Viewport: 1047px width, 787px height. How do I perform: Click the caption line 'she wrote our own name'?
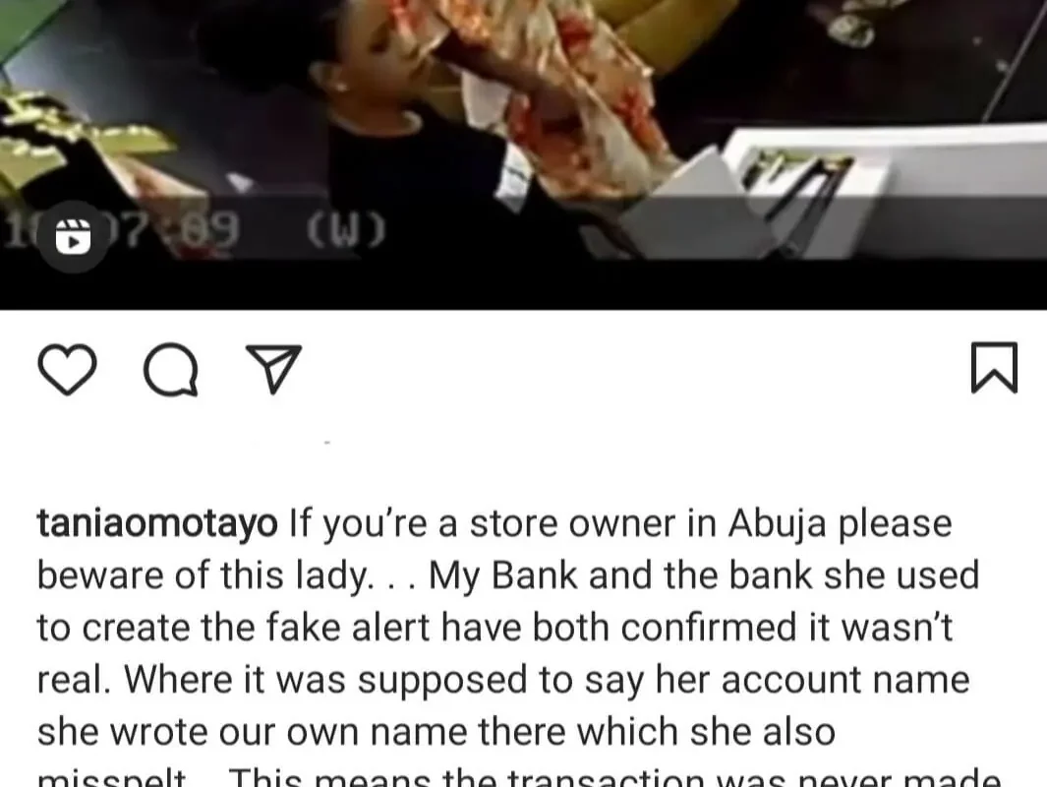pyautogui.click(x=436, y=732)
